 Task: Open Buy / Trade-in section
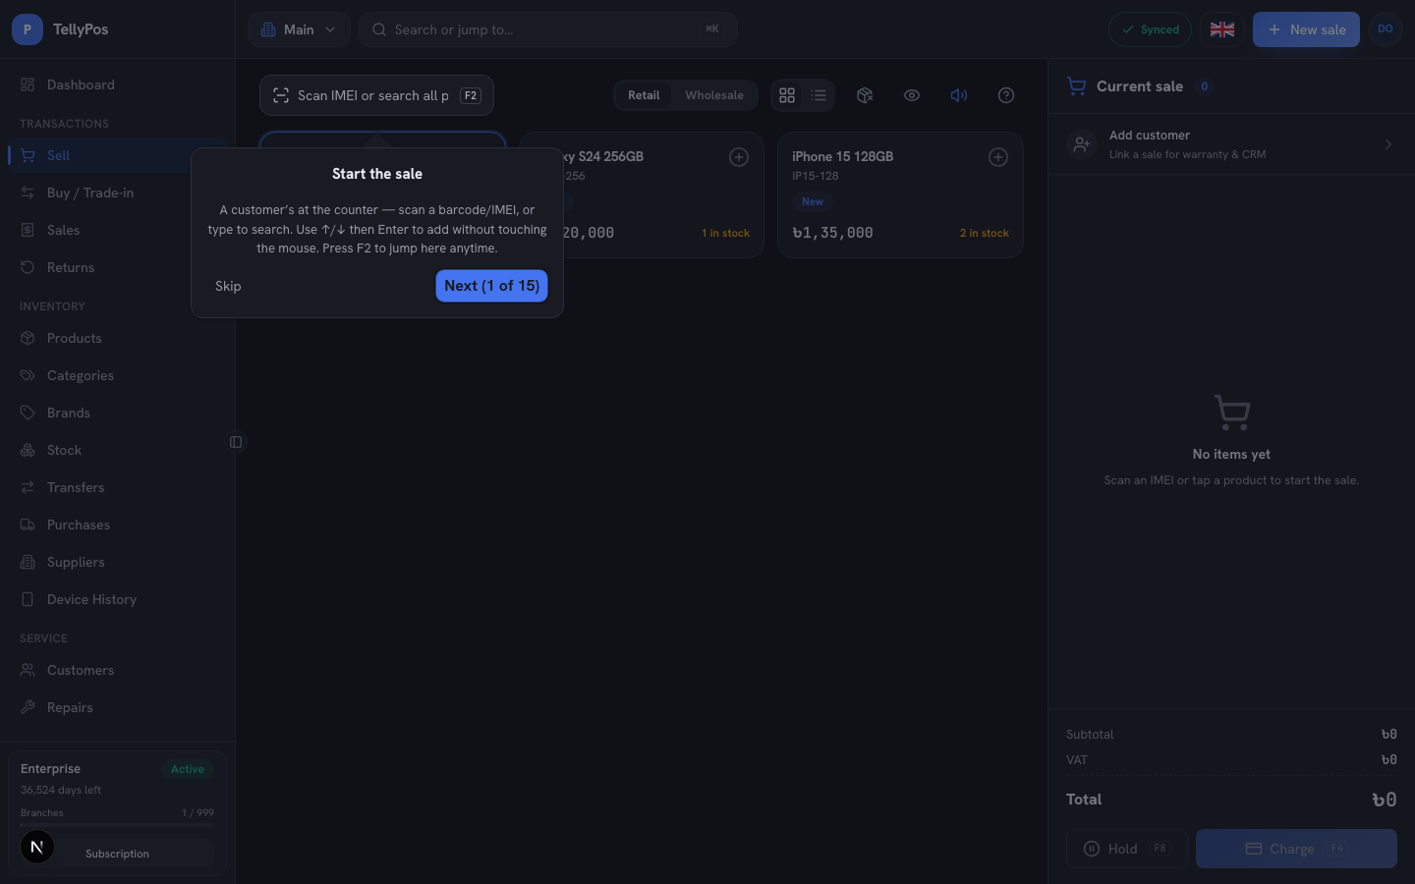click(117, 193)
